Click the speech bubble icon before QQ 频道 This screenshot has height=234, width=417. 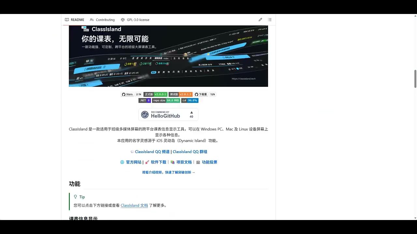click(132, 152)
